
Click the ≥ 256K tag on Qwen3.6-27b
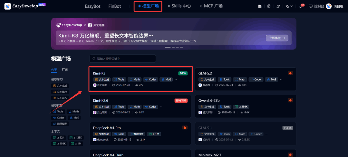pyautogui.click(x=241, y=107)
